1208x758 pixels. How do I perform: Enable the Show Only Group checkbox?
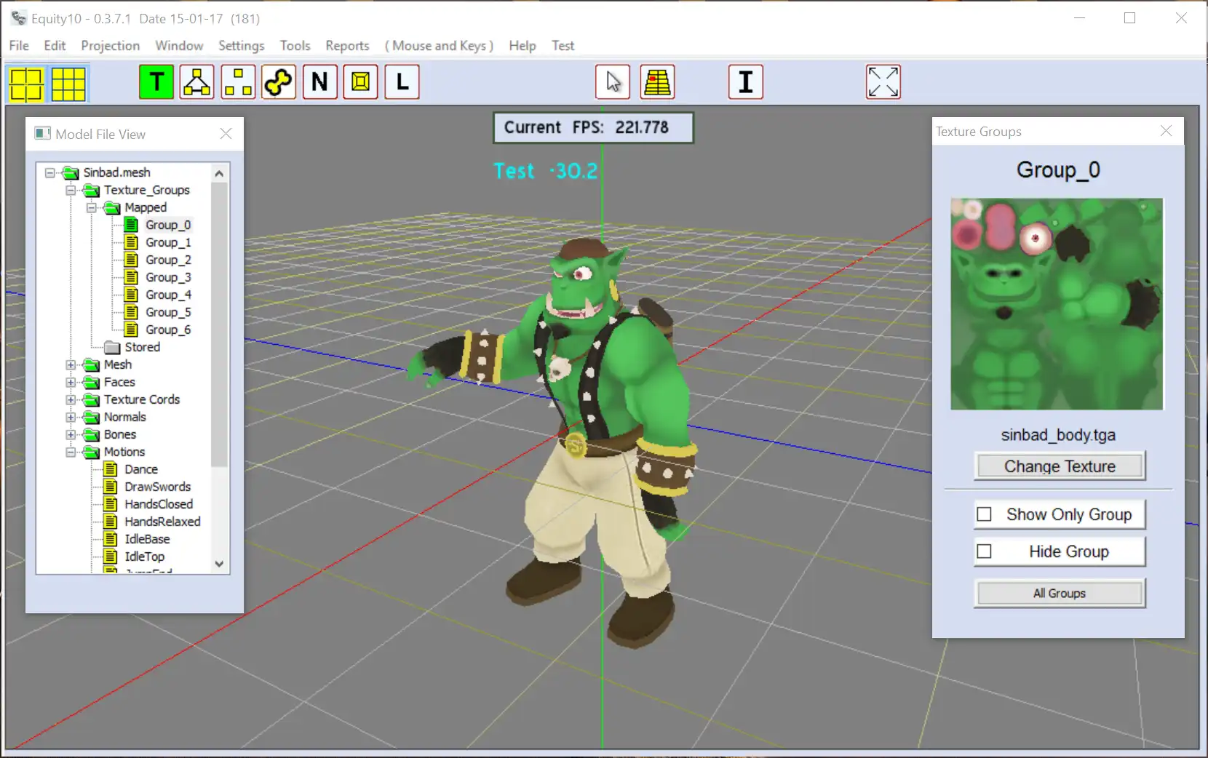984,514
